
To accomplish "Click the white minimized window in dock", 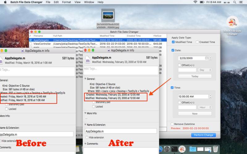I will pos(200,149).
